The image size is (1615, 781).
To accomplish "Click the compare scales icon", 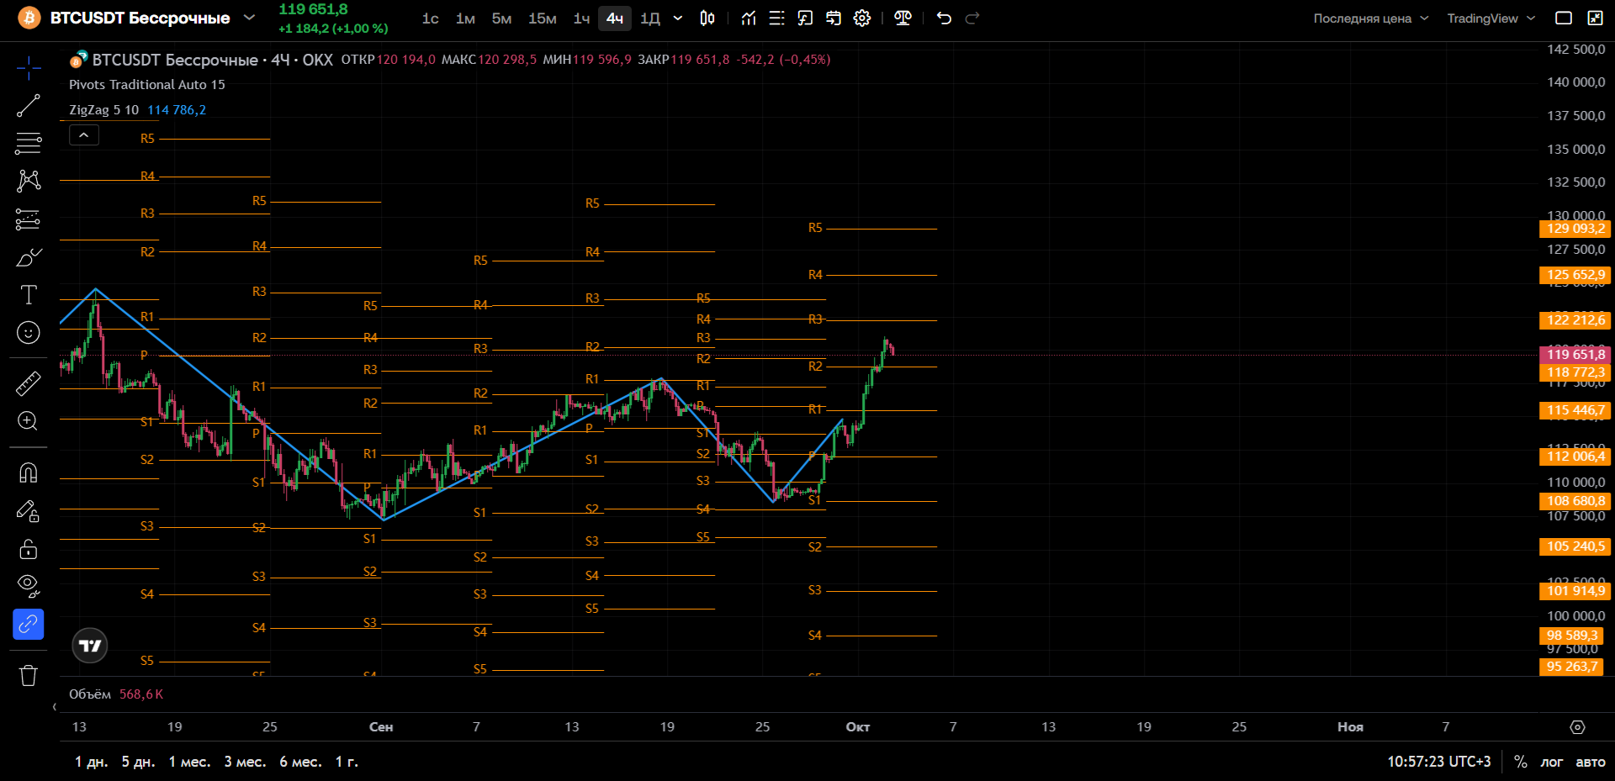I will [903, 18].
